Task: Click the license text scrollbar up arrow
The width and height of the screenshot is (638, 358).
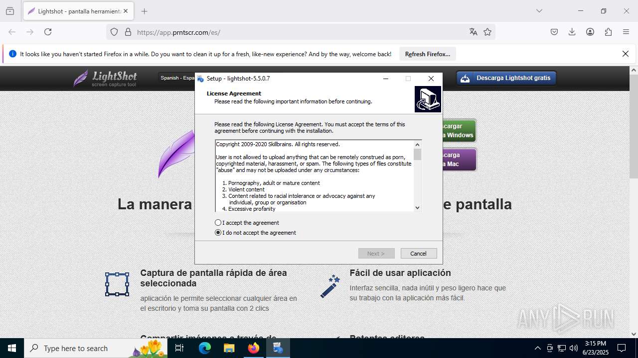Action: pos(418,145)
